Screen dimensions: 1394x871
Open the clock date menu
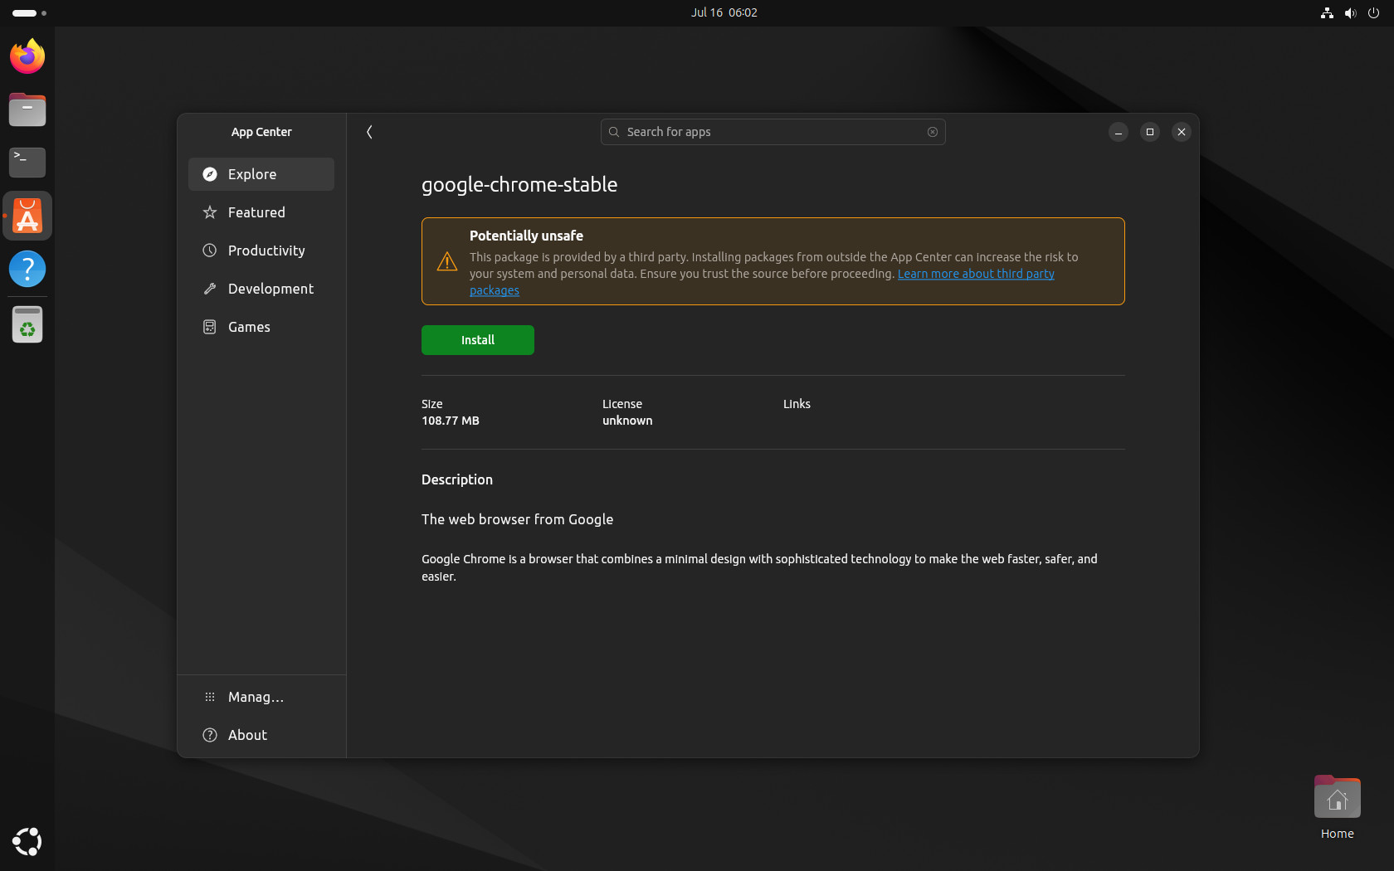click(724, 12)
